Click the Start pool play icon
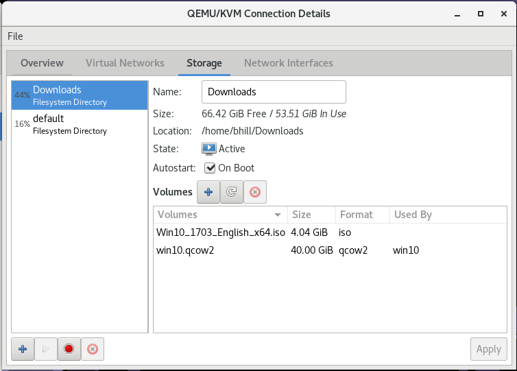Screen dimensions: 517x371 [x=46, y=349]
